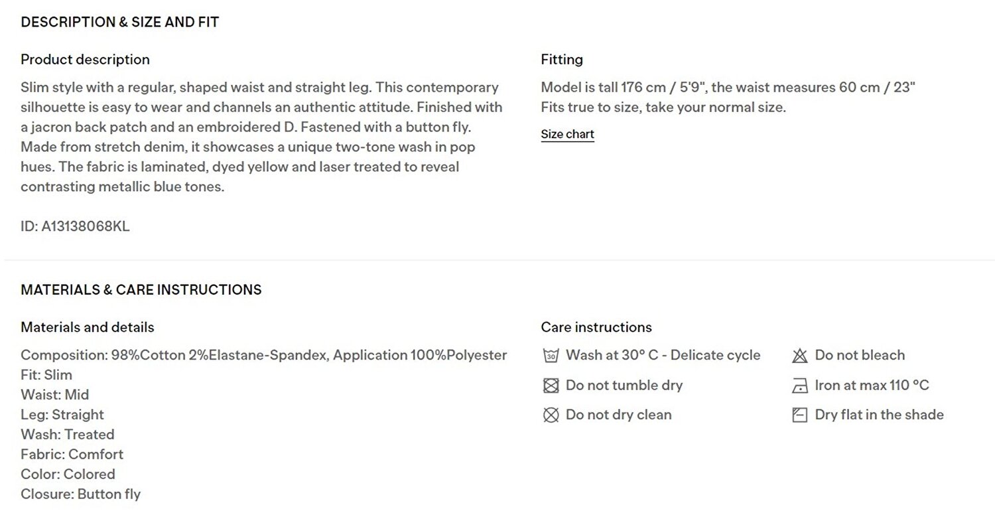Click the Dry flat in the shade text
Viewport: 995px width, 517px height.
879,415
